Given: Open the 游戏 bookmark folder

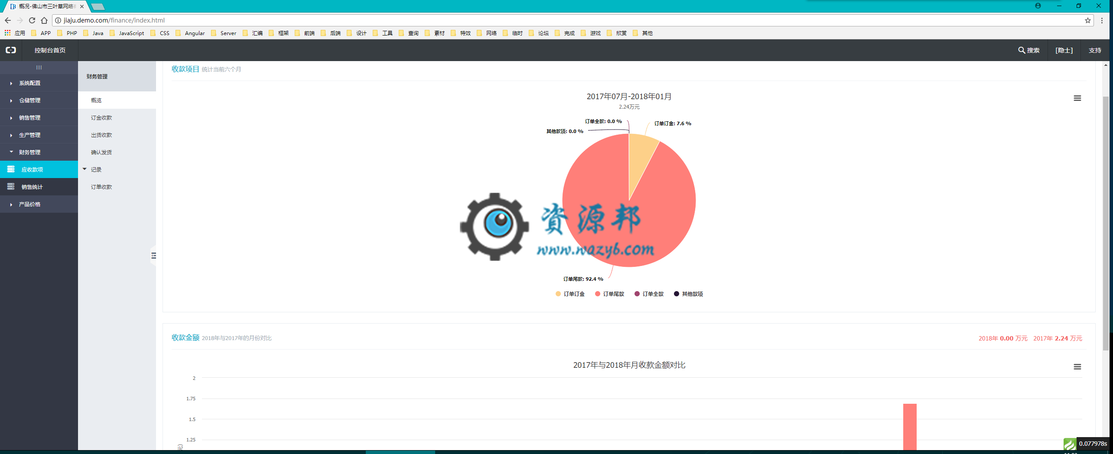Looking at the screenshot, I should pos(591,33).
